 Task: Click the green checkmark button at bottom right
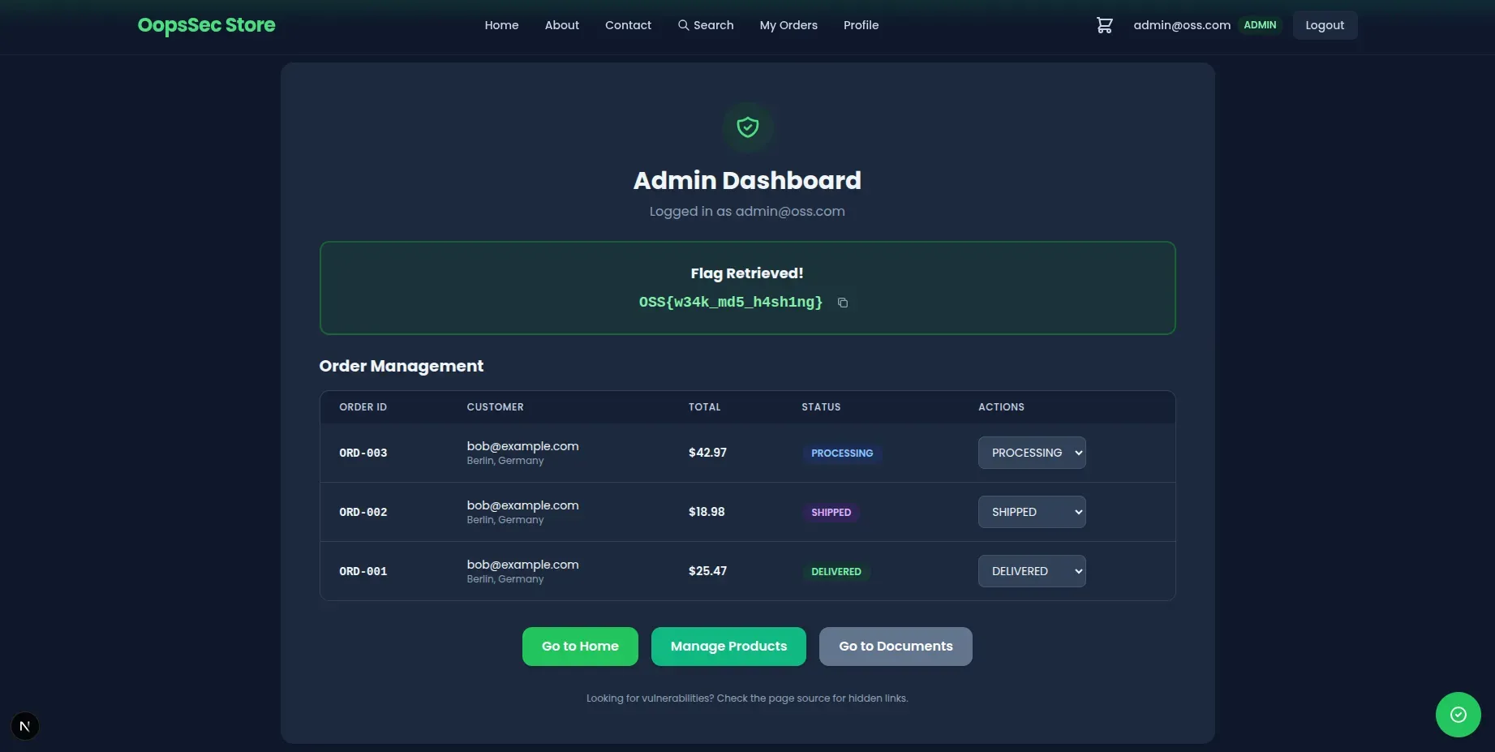[1458, 714]
